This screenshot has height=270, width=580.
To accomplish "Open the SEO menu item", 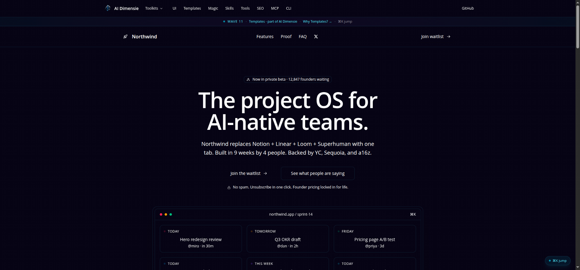I will click(x=260, y=8).
